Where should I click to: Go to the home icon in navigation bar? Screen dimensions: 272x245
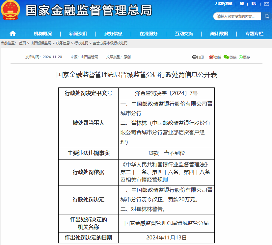tap(13, 34)
